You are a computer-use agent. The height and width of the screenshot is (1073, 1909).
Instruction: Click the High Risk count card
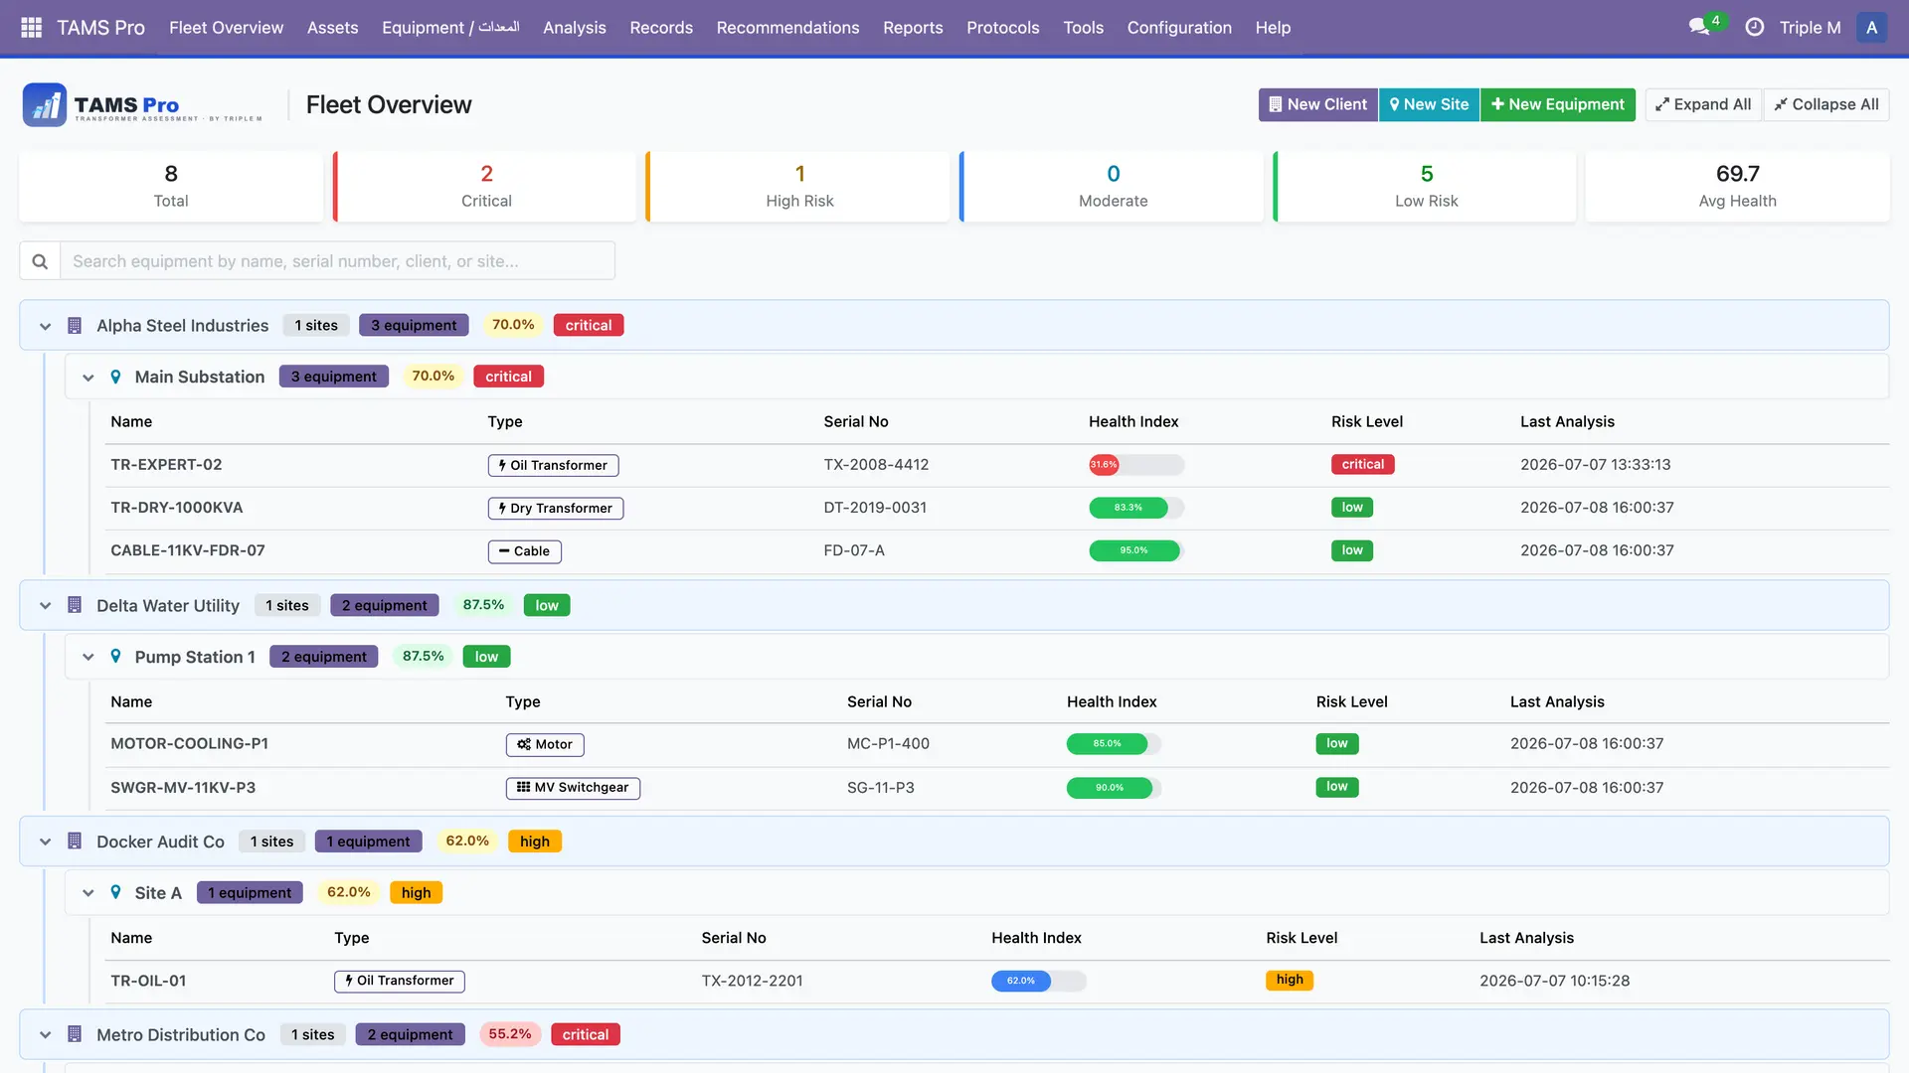(799, 187)
